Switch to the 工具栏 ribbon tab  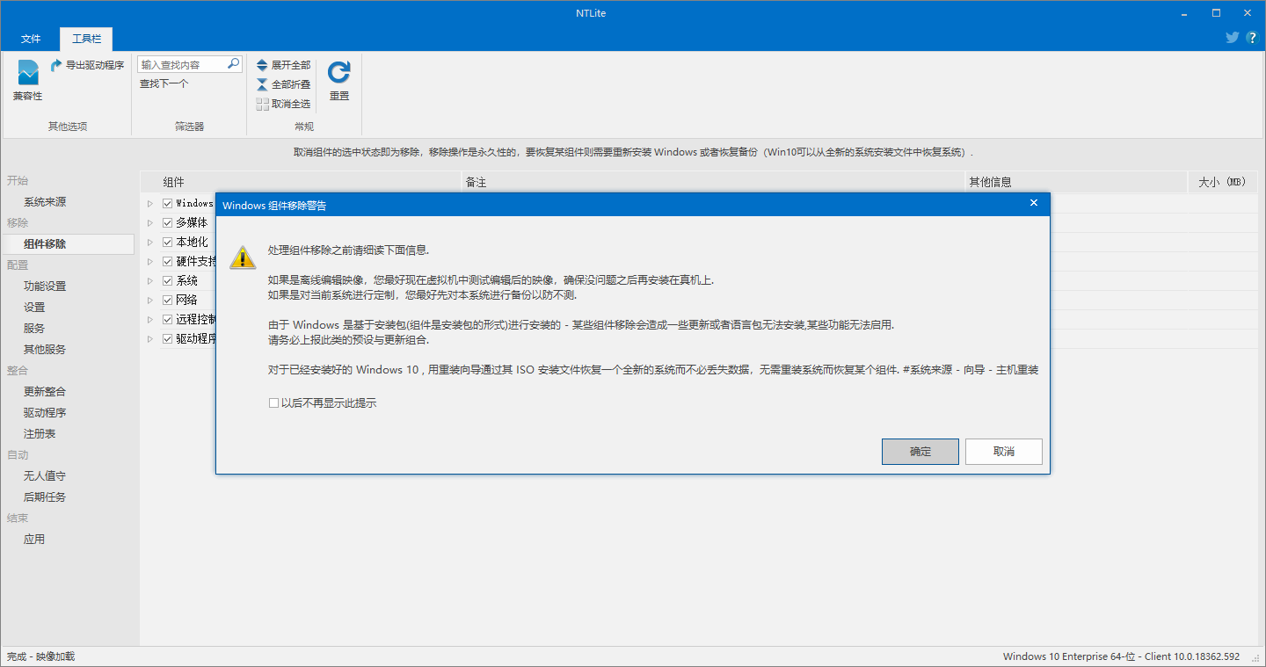(86, 39)
